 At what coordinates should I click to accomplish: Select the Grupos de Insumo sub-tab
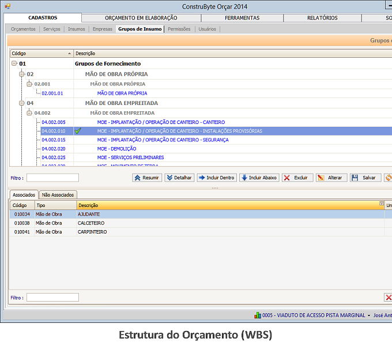[140, 29]
